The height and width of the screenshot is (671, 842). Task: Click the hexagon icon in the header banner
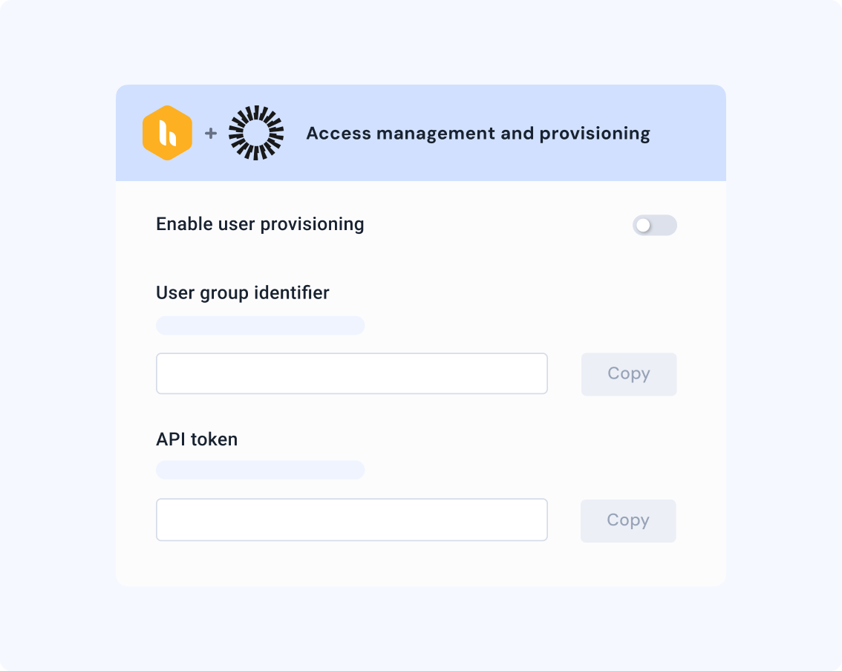point(168,133)
